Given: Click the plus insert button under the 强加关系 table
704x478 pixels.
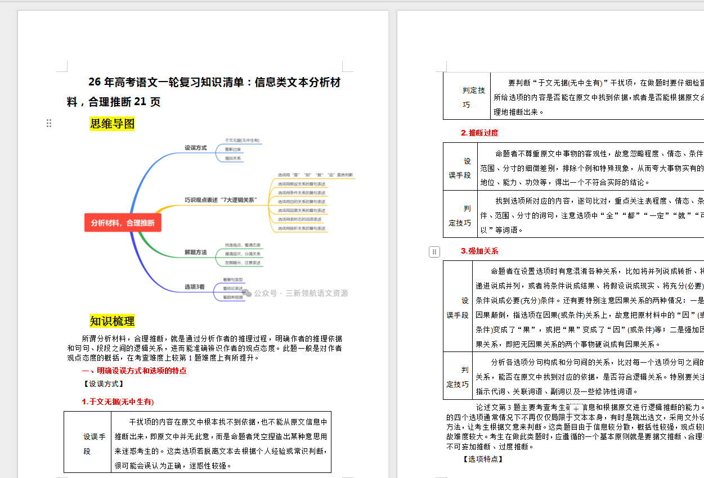Looking at the screenshot, I should tap(576, 409).
